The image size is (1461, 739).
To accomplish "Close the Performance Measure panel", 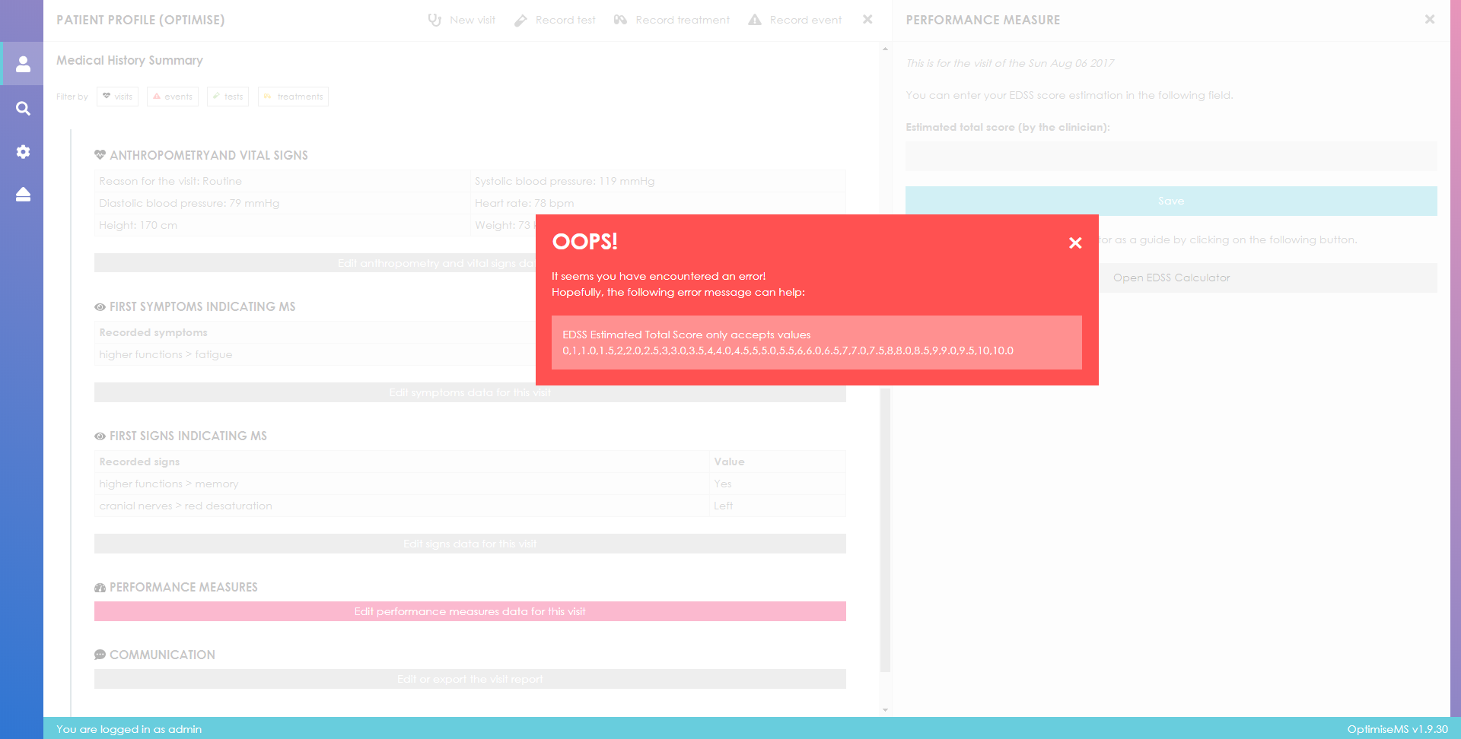I will tap(1429, 20).
